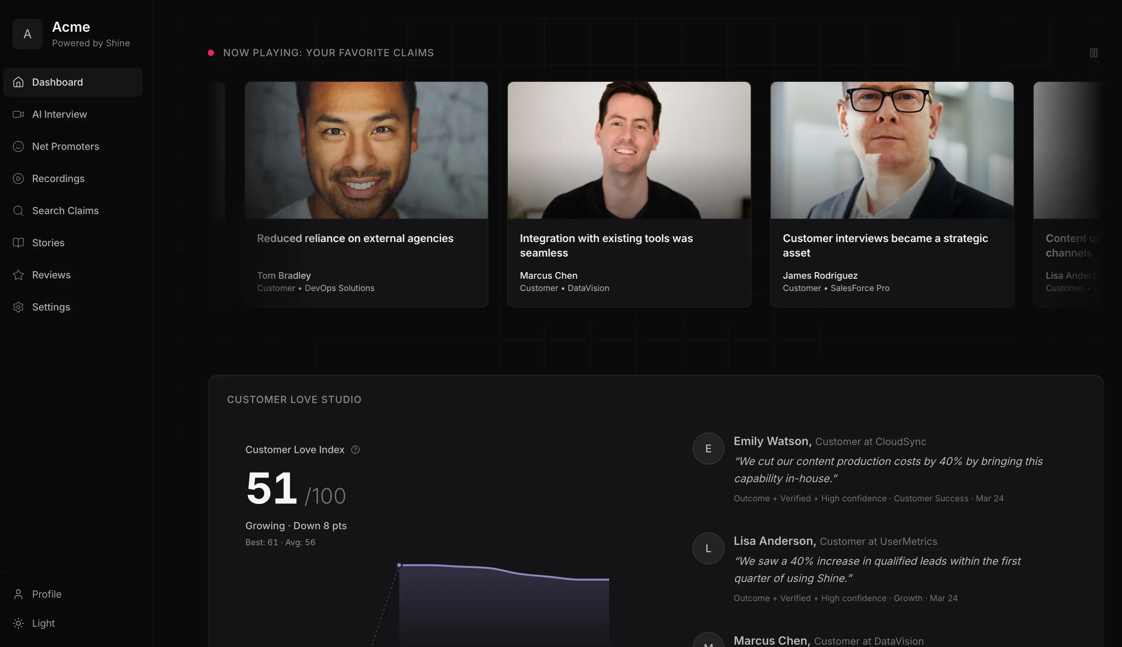Click the red Now Playing indicator dot
The image size is (1122, 647).
[x=211, y=53]
